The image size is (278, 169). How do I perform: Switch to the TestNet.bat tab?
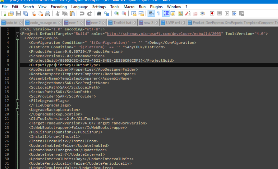[x=122, y=22]
